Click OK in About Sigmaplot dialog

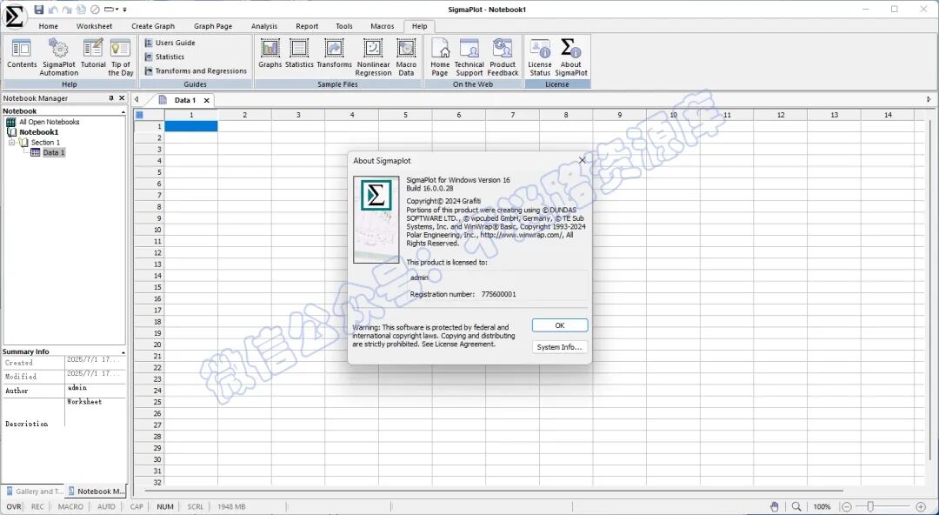560,325
